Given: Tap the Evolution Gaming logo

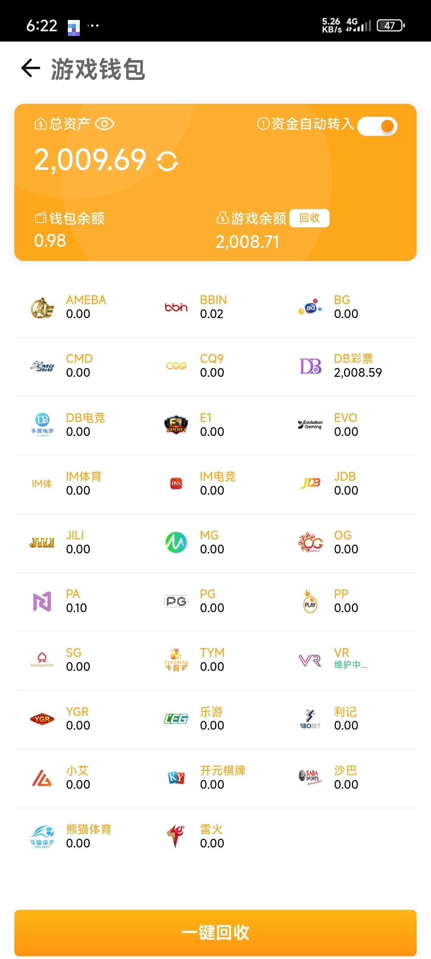Looking at the screenshot, I should click(x=310, y=425).
